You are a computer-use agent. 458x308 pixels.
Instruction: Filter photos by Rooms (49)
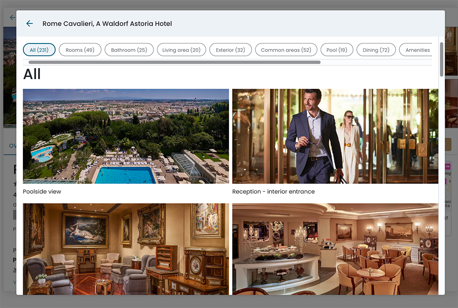click(80, 50)
